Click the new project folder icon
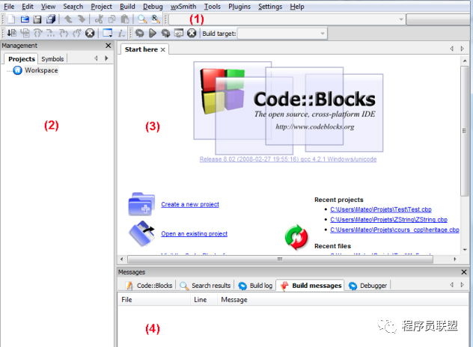The image size is (473, 347). (141, 204)
